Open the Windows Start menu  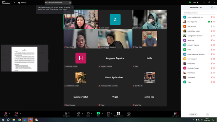(3, 120)
